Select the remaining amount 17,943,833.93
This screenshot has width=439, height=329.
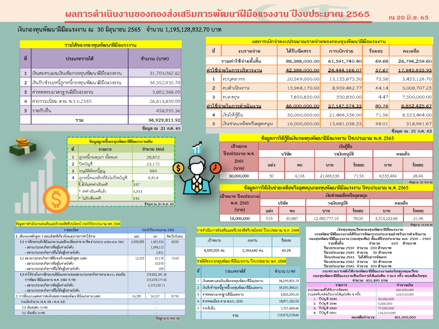[415, 70]
